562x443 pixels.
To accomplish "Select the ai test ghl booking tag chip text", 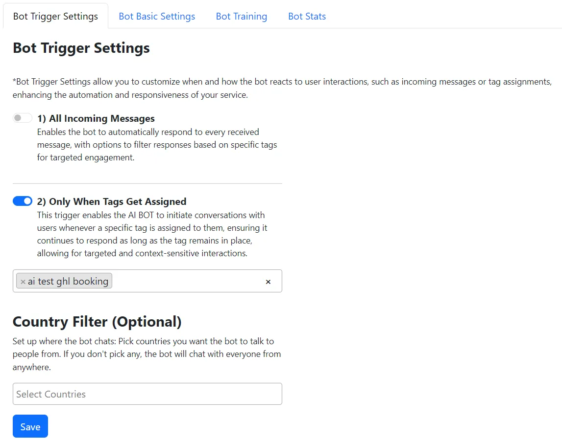I will click(x=68, y=281).
